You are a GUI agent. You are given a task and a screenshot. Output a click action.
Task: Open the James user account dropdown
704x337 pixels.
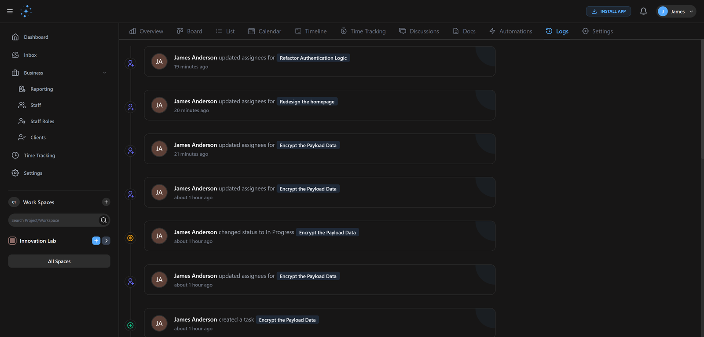[x=676, y=11]
